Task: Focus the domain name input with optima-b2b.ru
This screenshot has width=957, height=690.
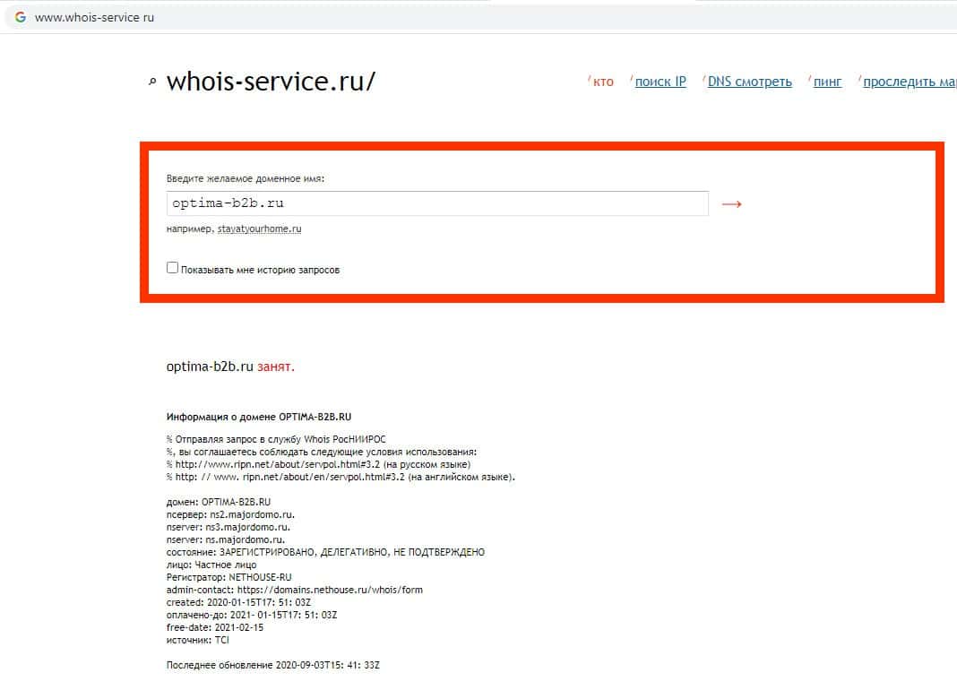Action: (x=437, y=203)
